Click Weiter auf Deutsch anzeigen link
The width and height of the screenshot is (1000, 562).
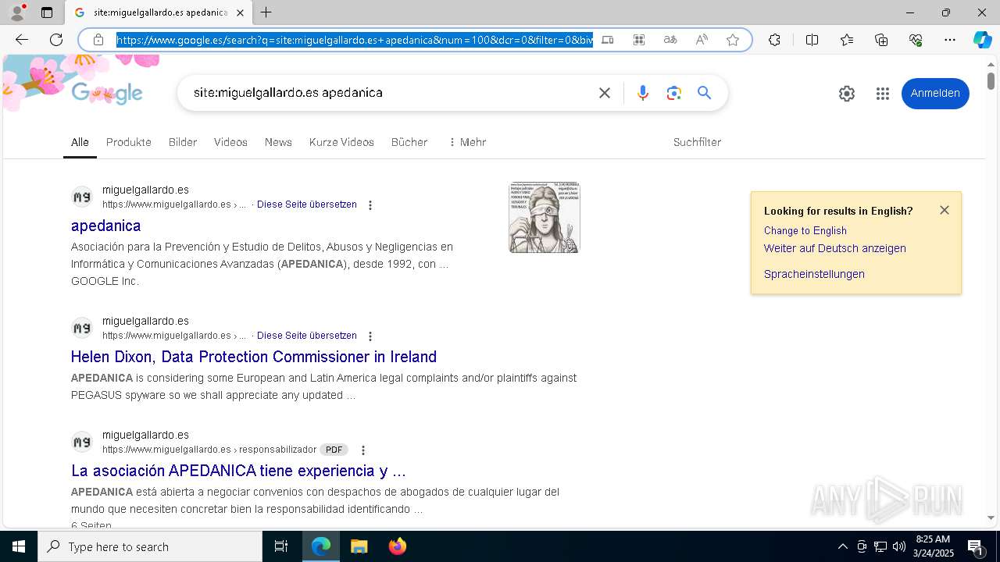pyautogui.click(x=835, y=248)
